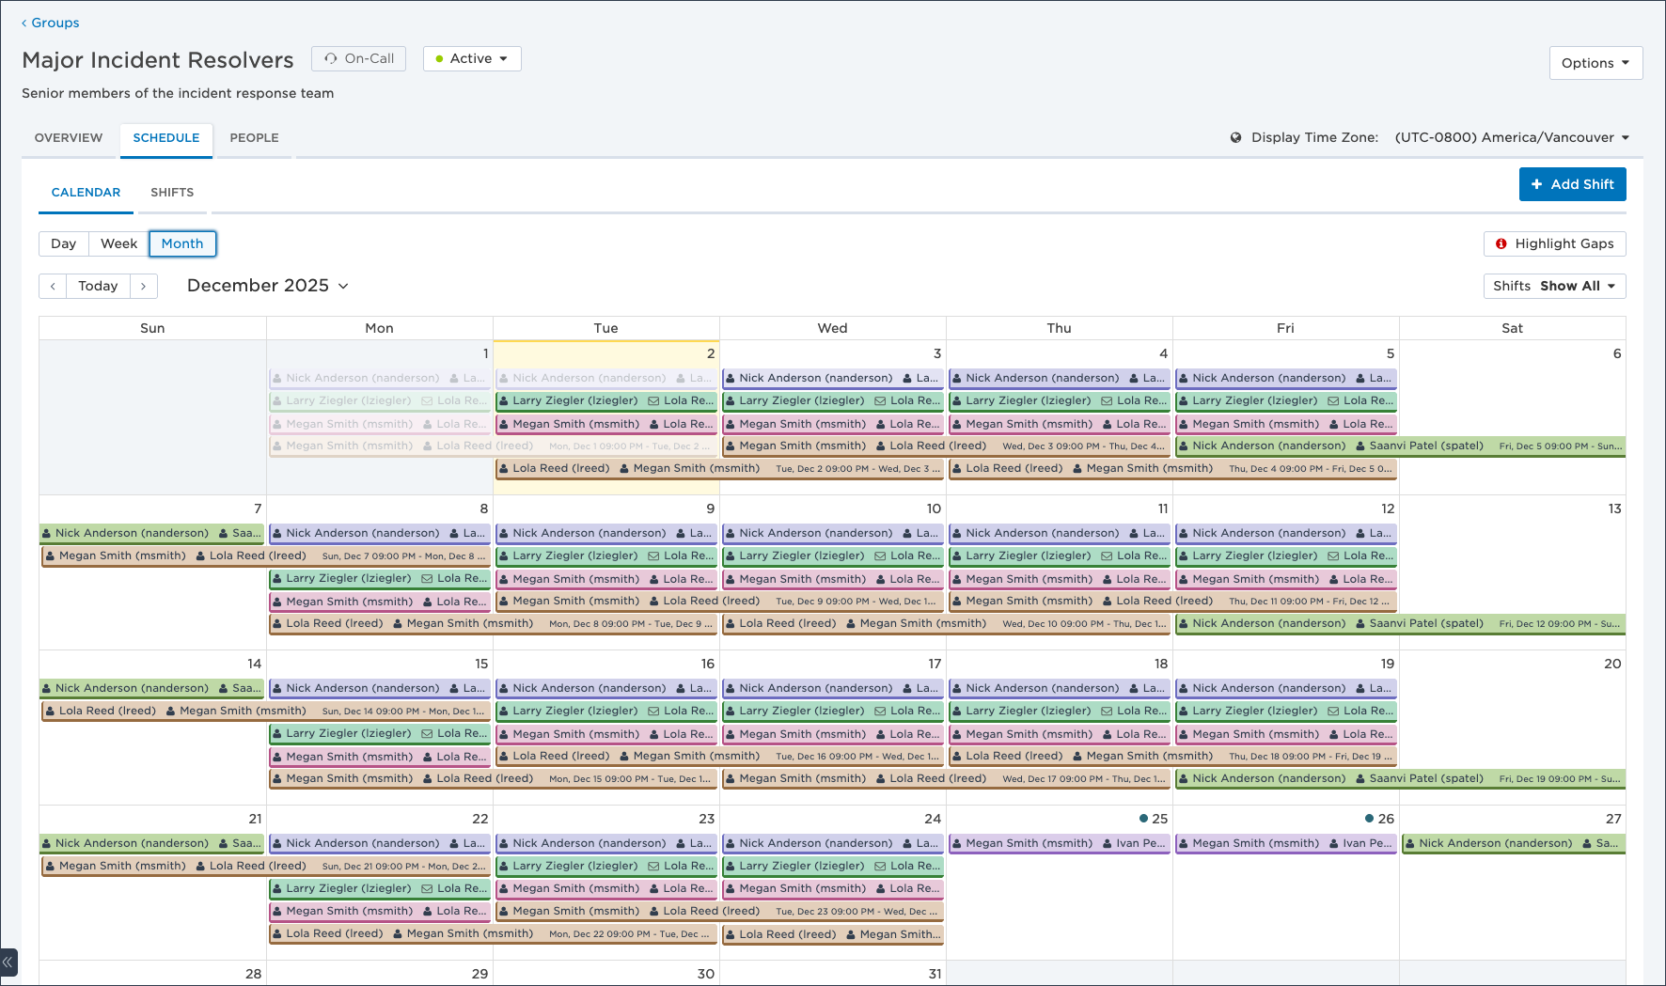
Task: Click the plus icon on Add Shift
Action: (x=1536, y=184)
